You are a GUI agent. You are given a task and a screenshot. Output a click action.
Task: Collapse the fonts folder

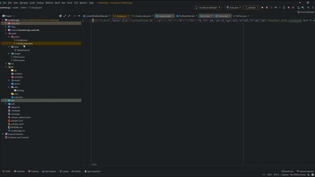[x=9, y=47]
